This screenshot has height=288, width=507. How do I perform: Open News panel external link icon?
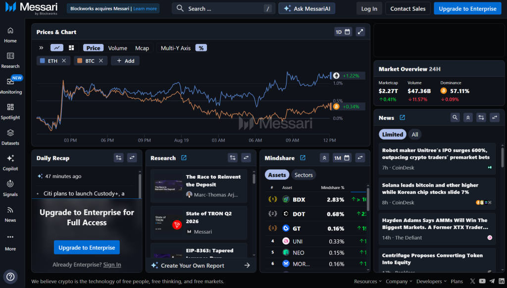click(x=402, y=118)
